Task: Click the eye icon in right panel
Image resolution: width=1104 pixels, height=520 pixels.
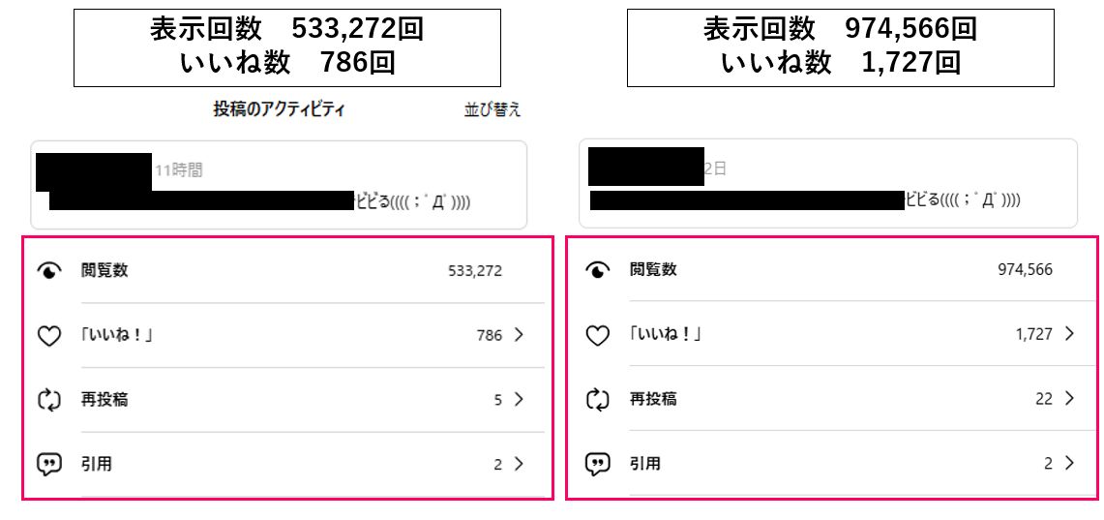Action: click(598, 270)
